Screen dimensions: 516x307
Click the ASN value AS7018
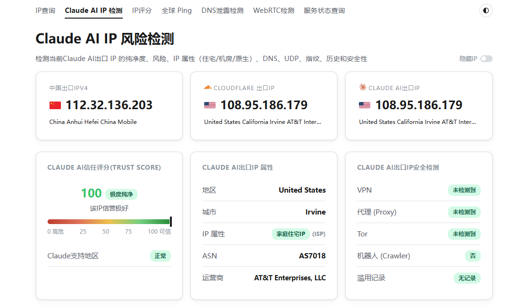[312, 256]
